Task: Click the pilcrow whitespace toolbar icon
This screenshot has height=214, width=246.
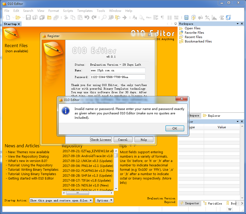Action: [x=162, y=18]
